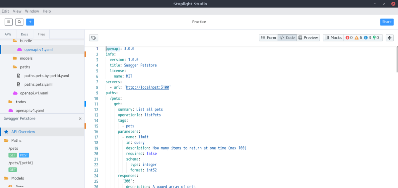The width and height of the screenshot is (398, 188).
Task: Select API Overview item
Action: coord(42,132)
